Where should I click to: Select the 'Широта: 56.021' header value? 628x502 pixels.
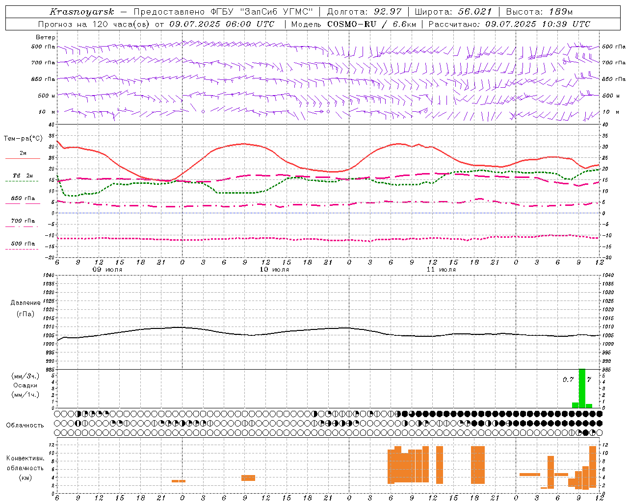pyautogui.click(x=453, y=12)
